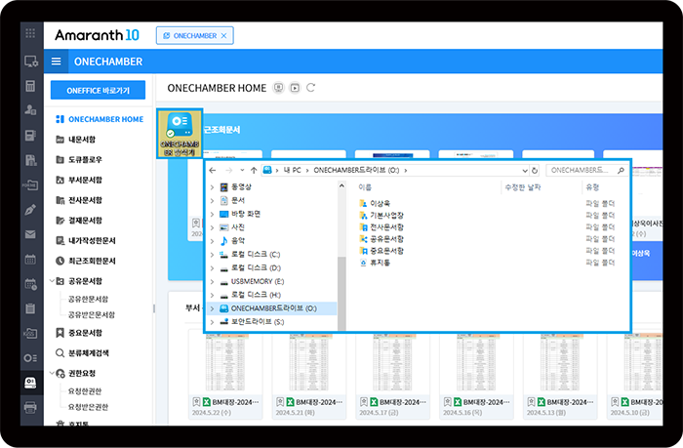The height and width of the screenshot is (448, 683).
Task: Sort by the 이름 column header
Action: 365,187
